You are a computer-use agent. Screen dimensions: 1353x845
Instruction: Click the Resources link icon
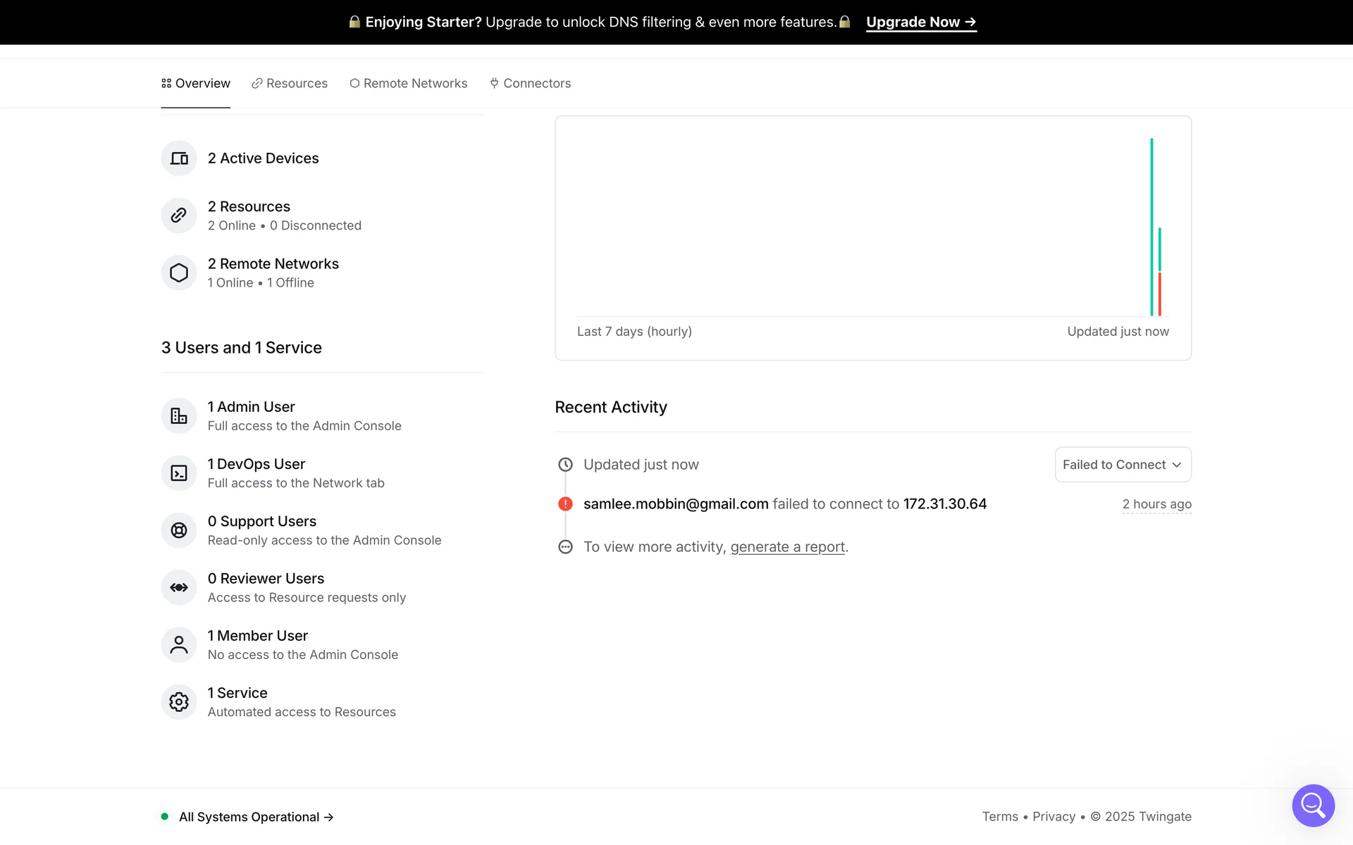pyautogui.click(x=179, y=215)
